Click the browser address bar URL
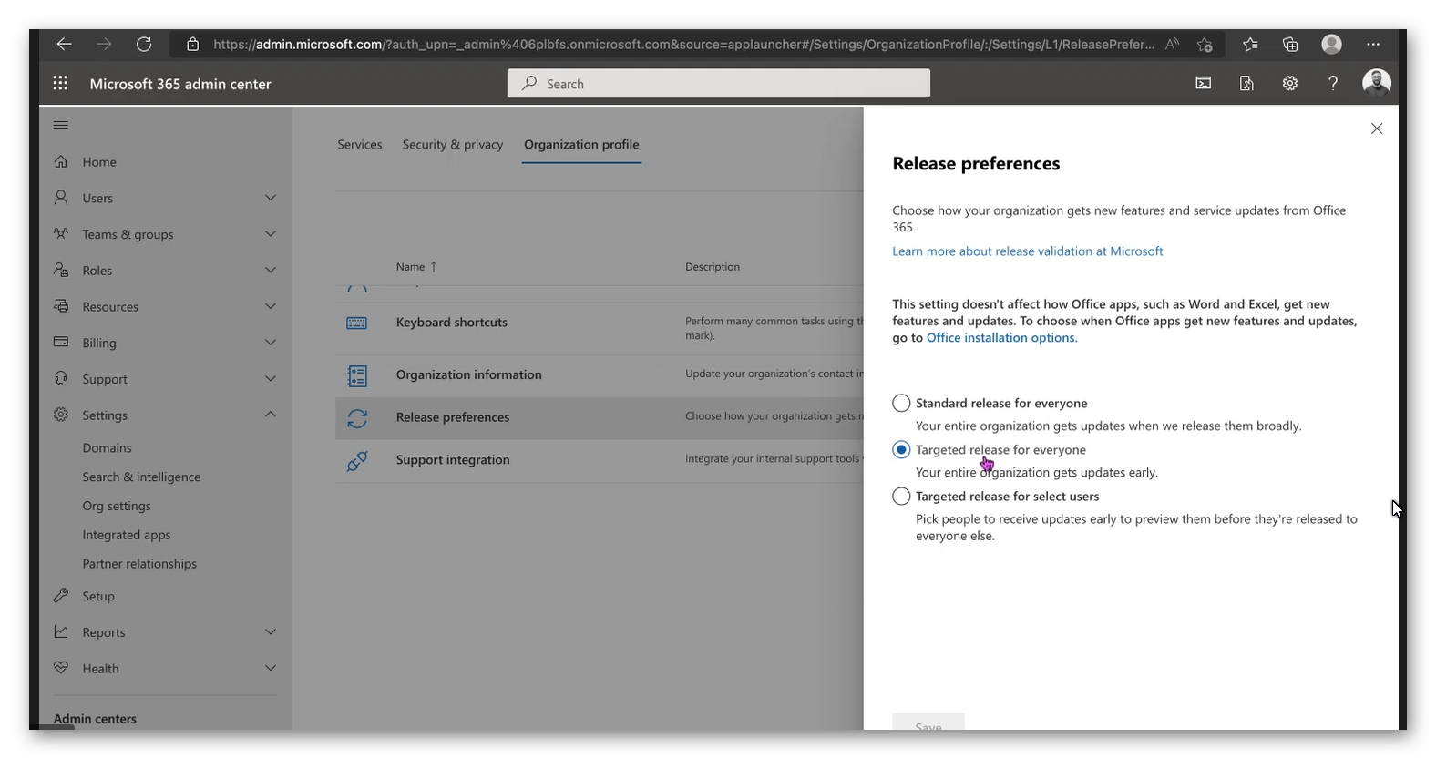 (x=683, y=44)
